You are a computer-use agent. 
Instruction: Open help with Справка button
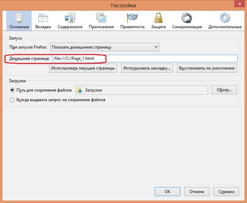click(226, 192)
